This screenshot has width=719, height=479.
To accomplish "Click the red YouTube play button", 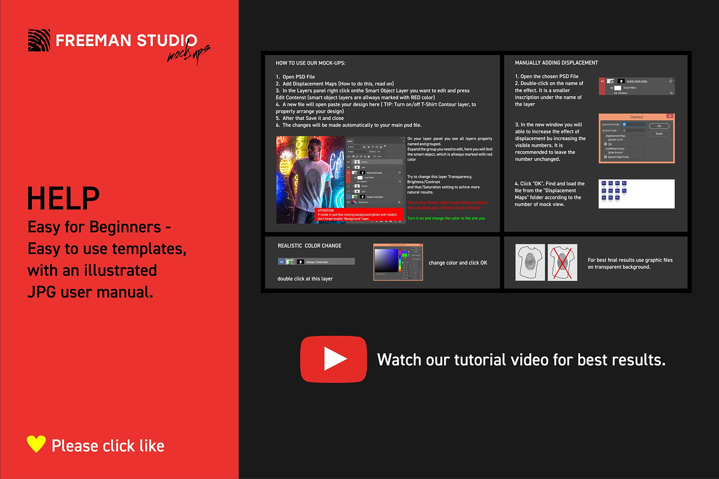I will (x=333, y=359).
